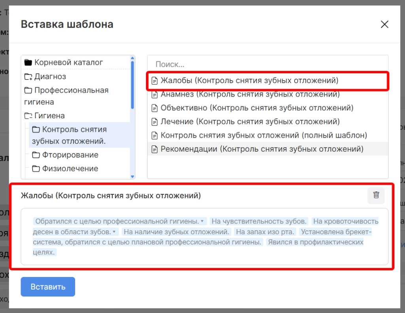Click document icon beside Рекомендации template

click(x=155, y=149)
